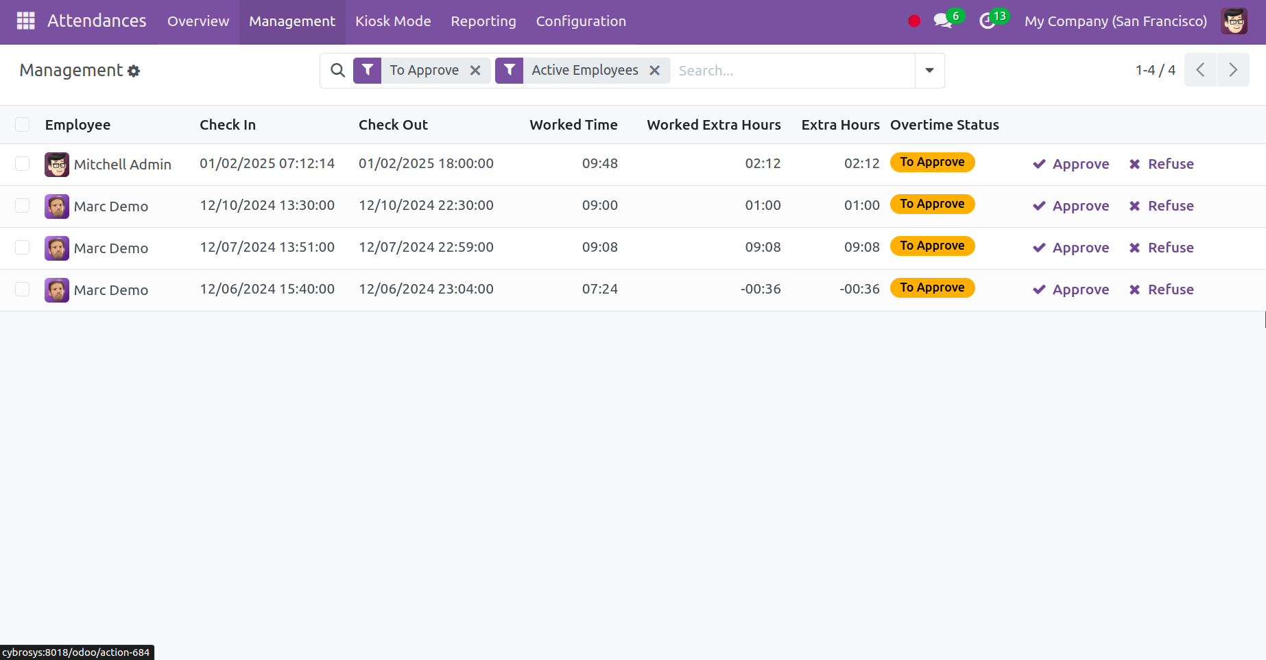Click Marc Demo's avatar in 12/10/2024 row
The height and width of the screenshot is (660, 1266).
click(57, 207)
